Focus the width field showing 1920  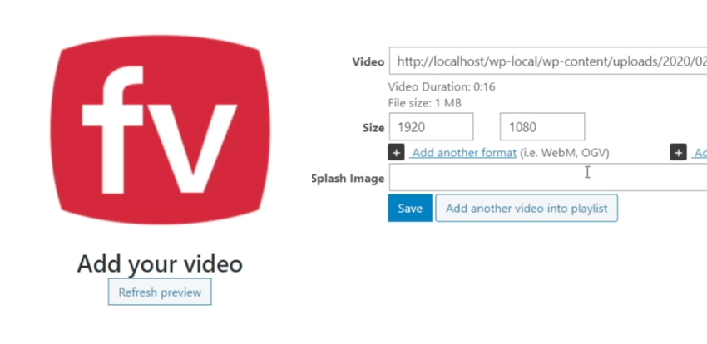(x=431, y=127)
